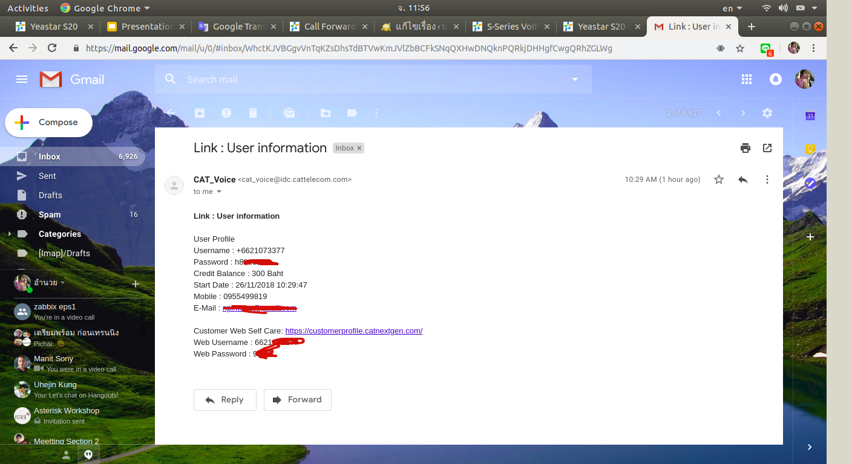Open the en keyboard language indicator
This screenshot has height=464, width=852.
(732, 8)
